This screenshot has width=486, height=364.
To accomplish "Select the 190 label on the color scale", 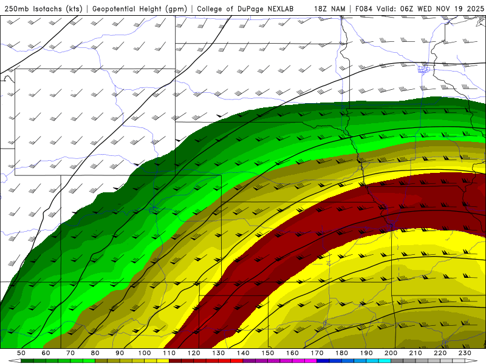I will point(366,353).
